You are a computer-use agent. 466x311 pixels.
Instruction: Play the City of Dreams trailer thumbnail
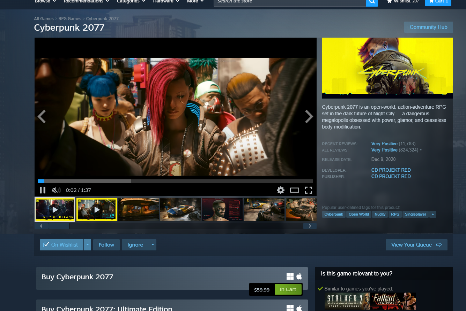click(55, 210)
